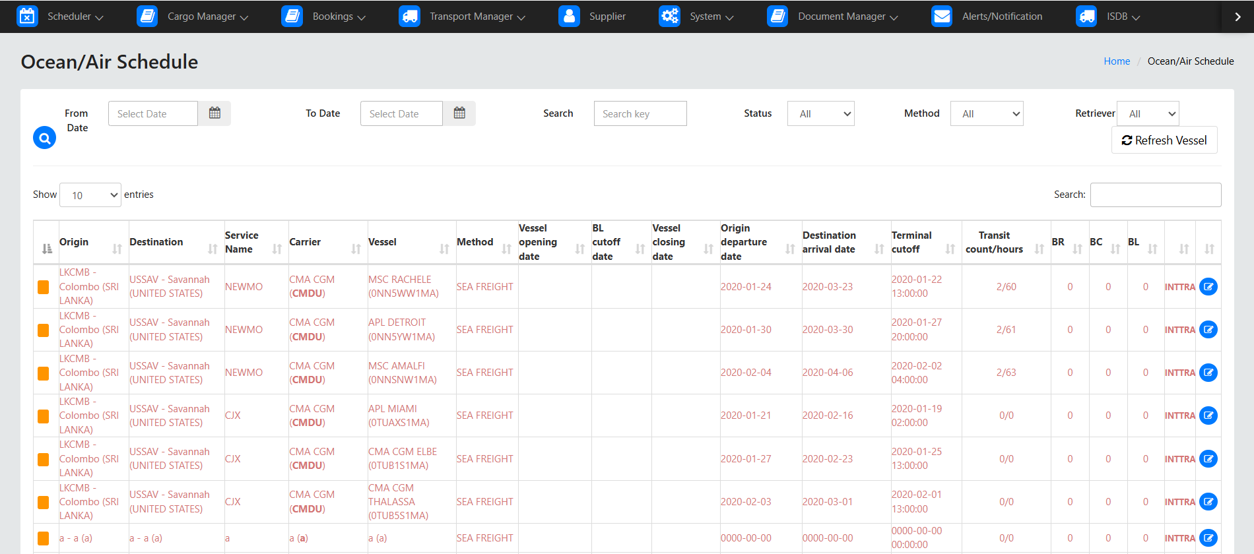The image size is (1254, 554).
Task: Open the To Date calendar picker
Action: pyautogui.click(x=459, y=113)
